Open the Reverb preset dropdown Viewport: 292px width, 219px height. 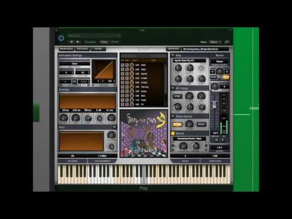[189, 139]
